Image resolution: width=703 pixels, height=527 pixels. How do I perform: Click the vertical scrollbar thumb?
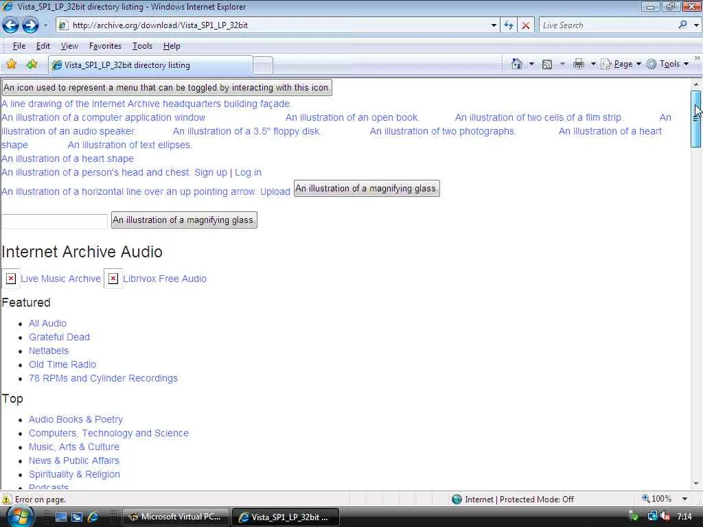pos(696,118)
